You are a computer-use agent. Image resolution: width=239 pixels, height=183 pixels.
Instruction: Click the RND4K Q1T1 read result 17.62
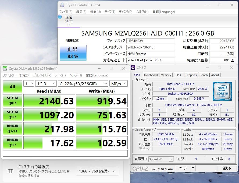click(x=49, y=143)
